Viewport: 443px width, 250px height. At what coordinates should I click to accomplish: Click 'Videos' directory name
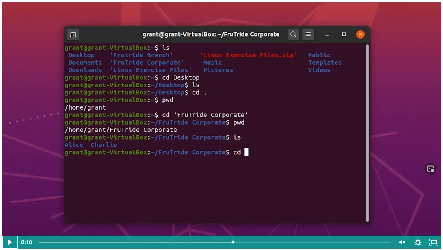tap(319, 70)
